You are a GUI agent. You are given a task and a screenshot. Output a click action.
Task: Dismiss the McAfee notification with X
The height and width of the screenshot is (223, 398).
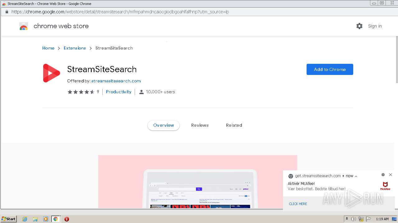click(391, 175)
